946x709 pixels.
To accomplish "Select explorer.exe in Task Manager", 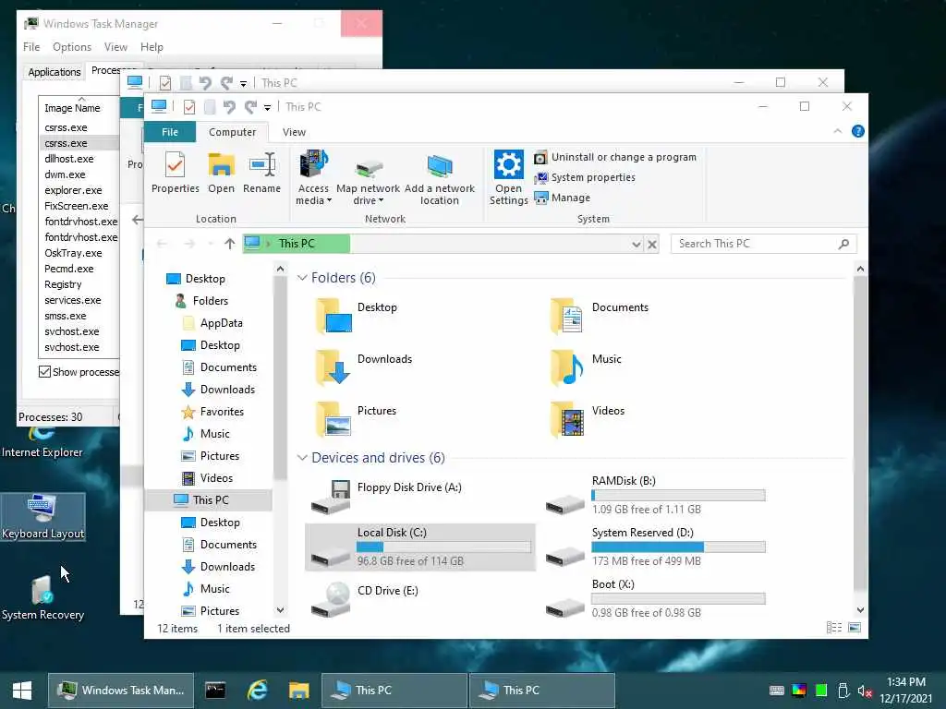I will [79, 190].
